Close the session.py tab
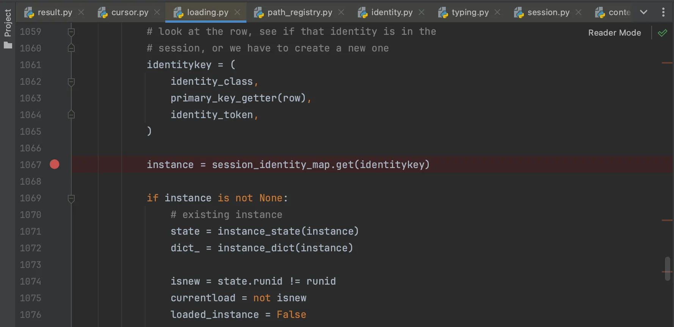Viewport: 674px width, 327px height. click(578, 12)
